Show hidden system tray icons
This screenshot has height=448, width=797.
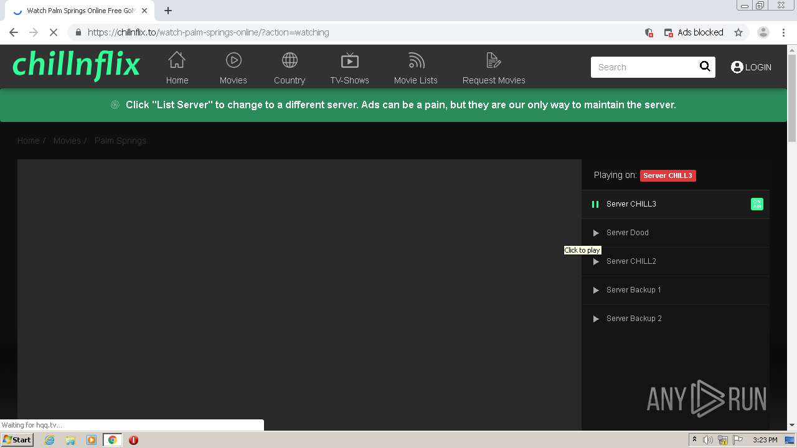pos(694,440)
